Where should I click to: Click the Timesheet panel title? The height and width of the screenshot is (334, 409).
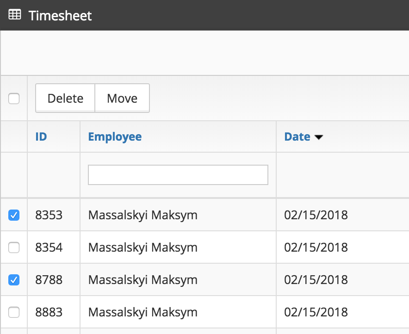tap(60, 15)
